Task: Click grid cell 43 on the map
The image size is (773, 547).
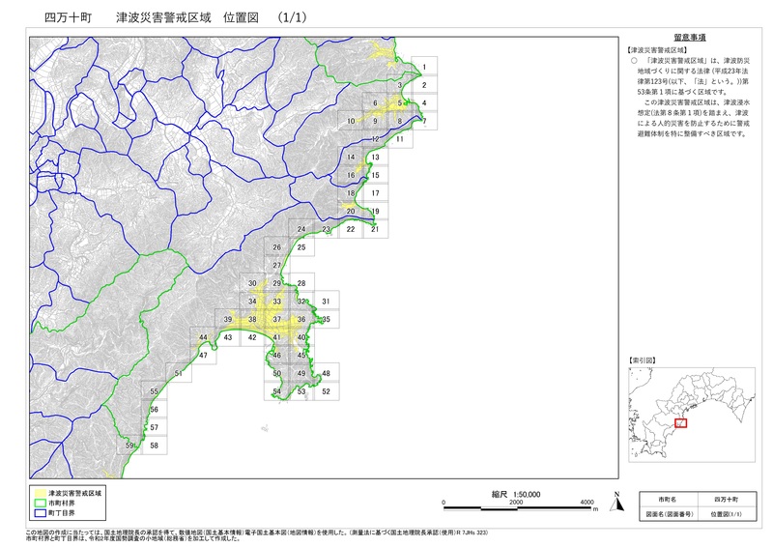Action: pyautogui.click(x=228, y=337)
